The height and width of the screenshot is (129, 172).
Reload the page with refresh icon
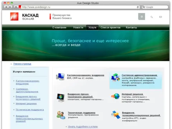[x=138, y=7]
